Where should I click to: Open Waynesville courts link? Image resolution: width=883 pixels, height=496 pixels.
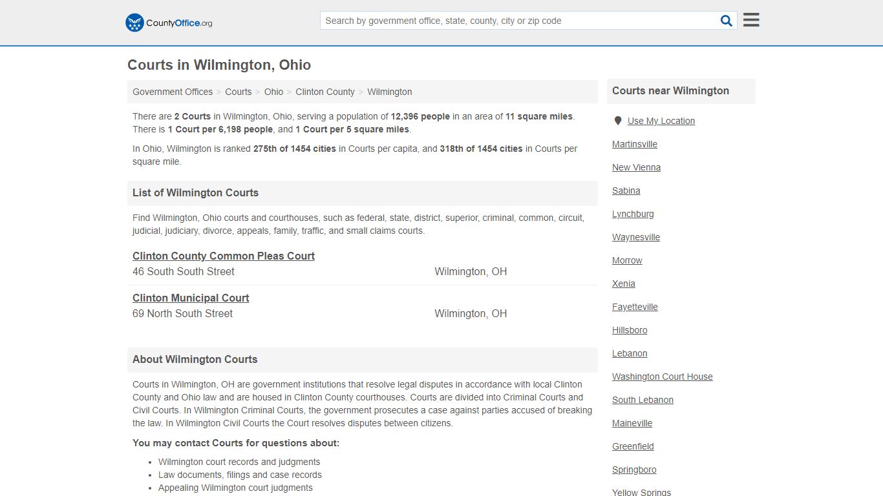[636, 237]
